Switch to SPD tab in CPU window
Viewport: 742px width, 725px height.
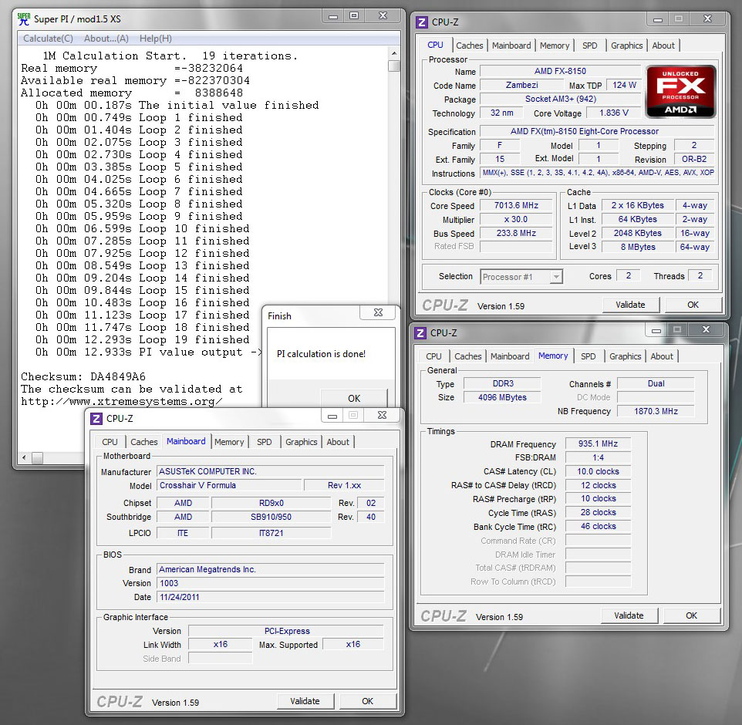(589, 46)
